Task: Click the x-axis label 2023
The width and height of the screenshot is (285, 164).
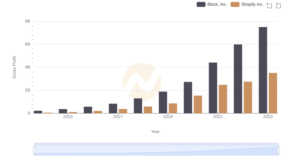Action: pos(268,117)
